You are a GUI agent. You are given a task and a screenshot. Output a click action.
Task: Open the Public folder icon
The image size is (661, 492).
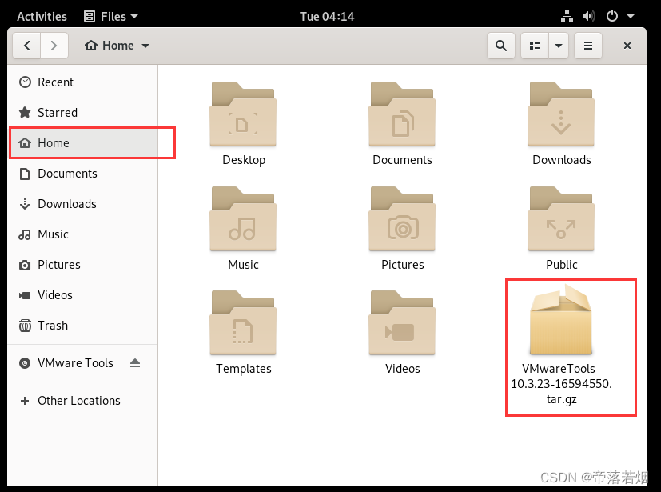tap(561, 219)
